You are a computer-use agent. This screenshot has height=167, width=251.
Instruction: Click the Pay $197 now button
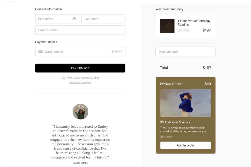click(x=80, y=68)
